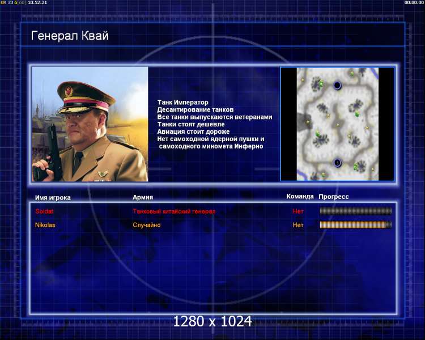Click the Soldat loading progress bar
Image resolution: width=425 pixels, height=340 pixels.
356,211
